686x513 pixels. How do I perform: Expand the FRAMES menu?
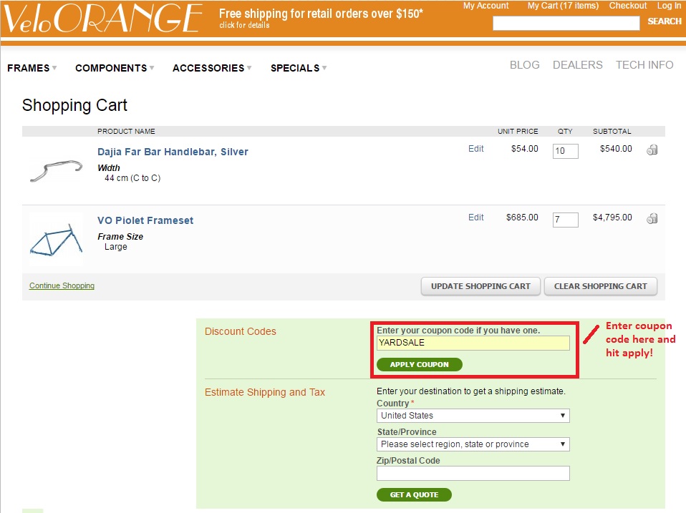pos(32,68)
